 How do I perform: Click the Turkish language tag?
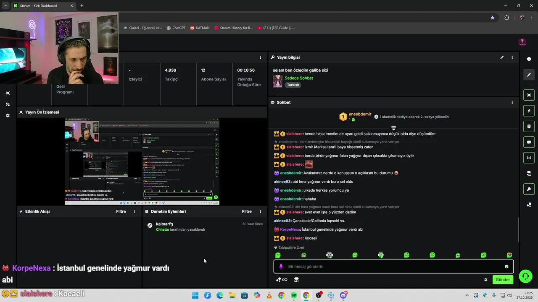(x=293, y=85)
